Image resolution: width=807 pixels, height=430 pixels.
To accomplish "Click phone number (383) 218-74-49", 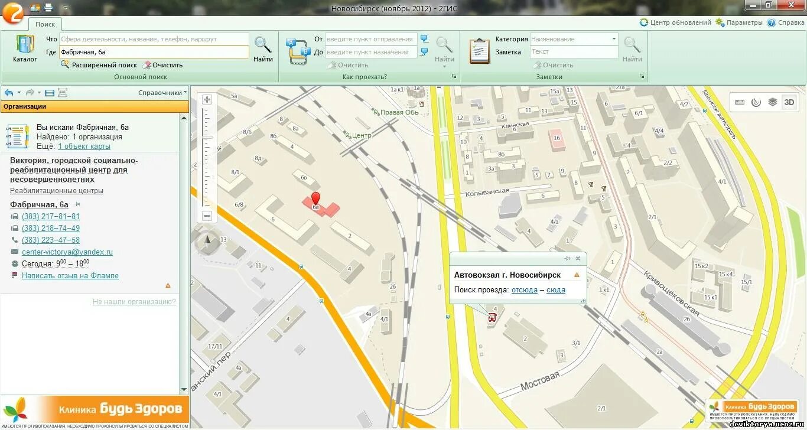I will (51, 228).
